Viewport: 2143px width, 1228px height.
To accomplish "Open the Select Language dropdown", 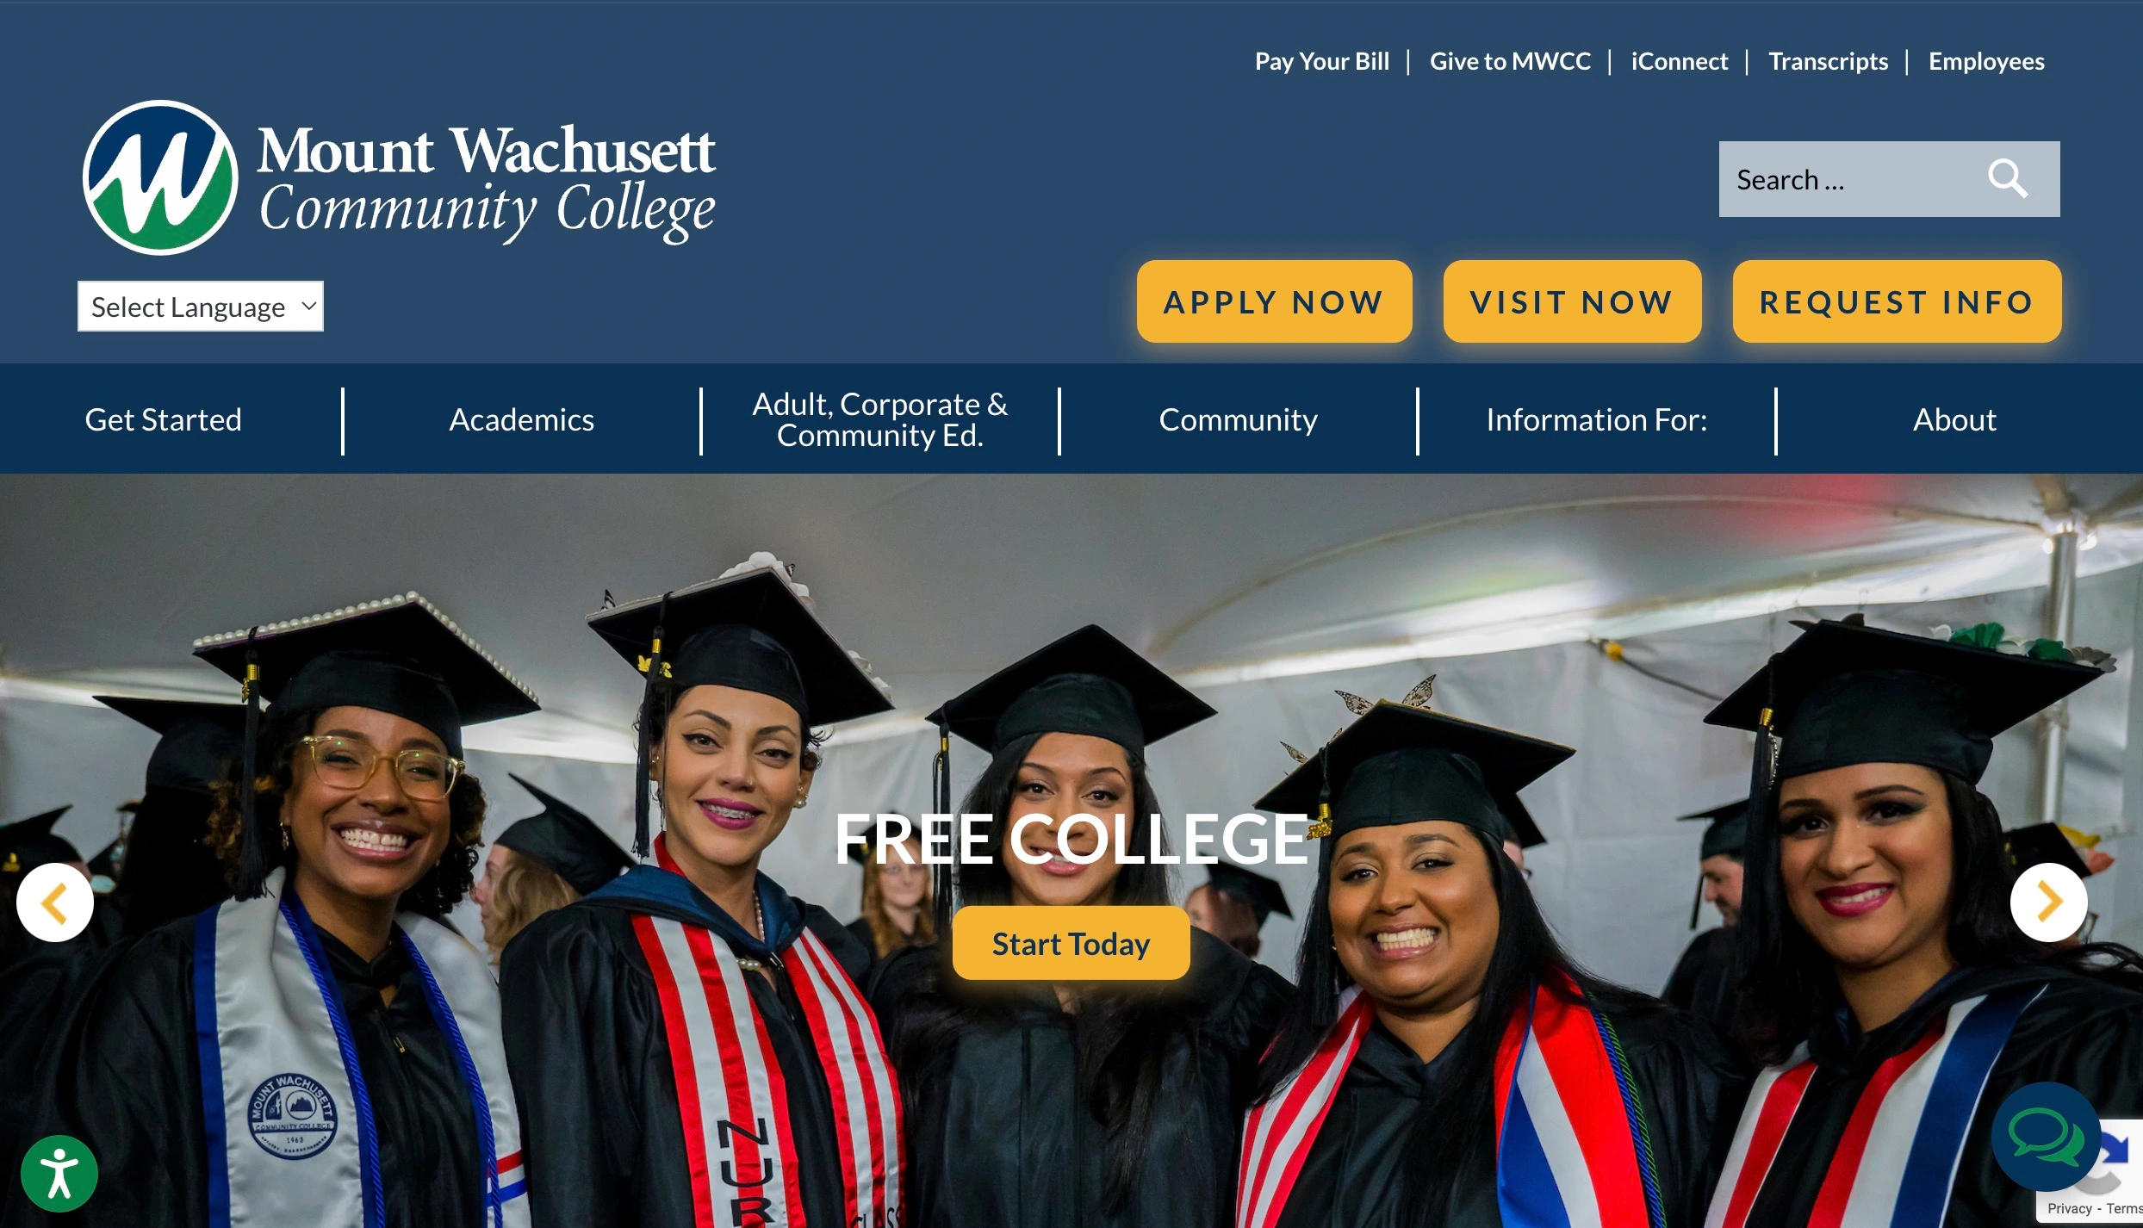I will 201,307.
